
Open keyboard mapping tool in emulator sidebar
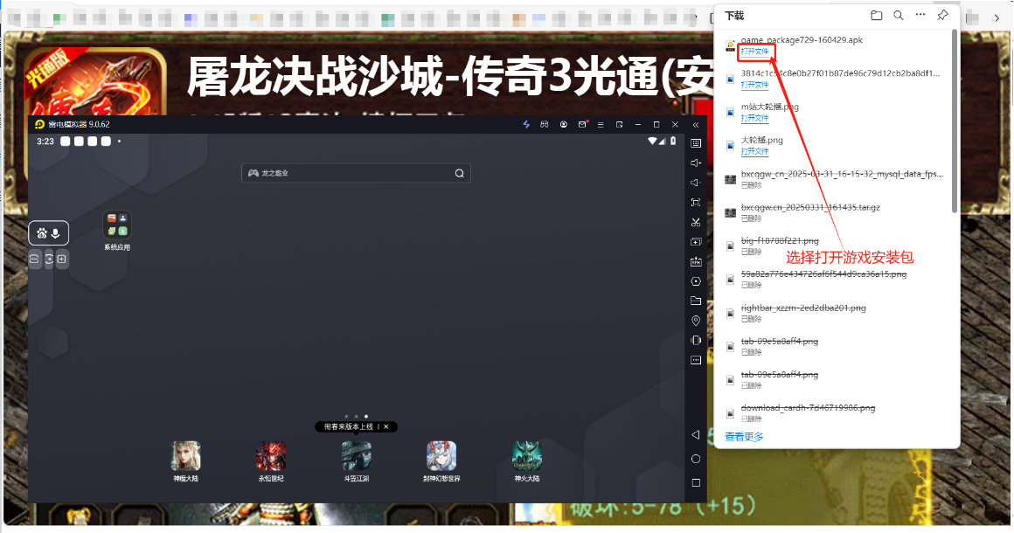click(696, 143)
